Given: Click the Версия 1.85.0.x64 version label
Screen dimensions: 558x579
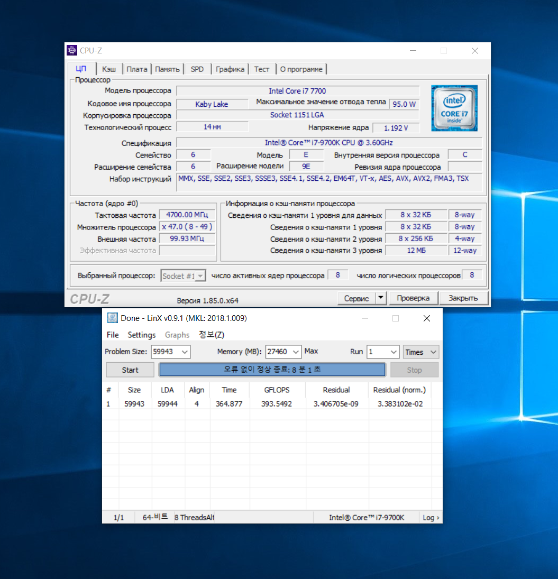Looking at the screenshot, I should click(208, 300).
